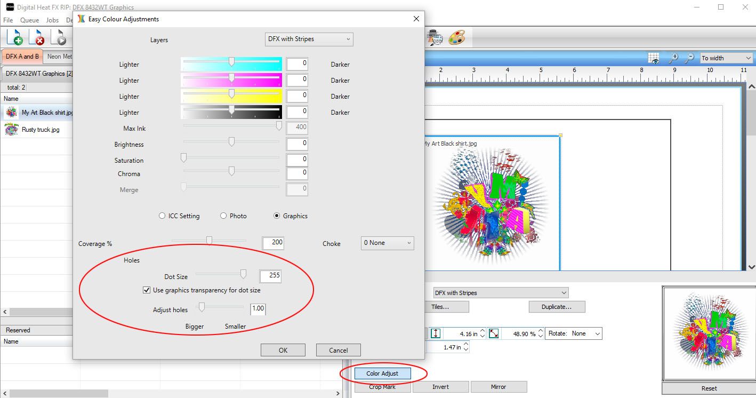Click the zoom in magnifier icon
756x398 pixels.
(674, 58)
